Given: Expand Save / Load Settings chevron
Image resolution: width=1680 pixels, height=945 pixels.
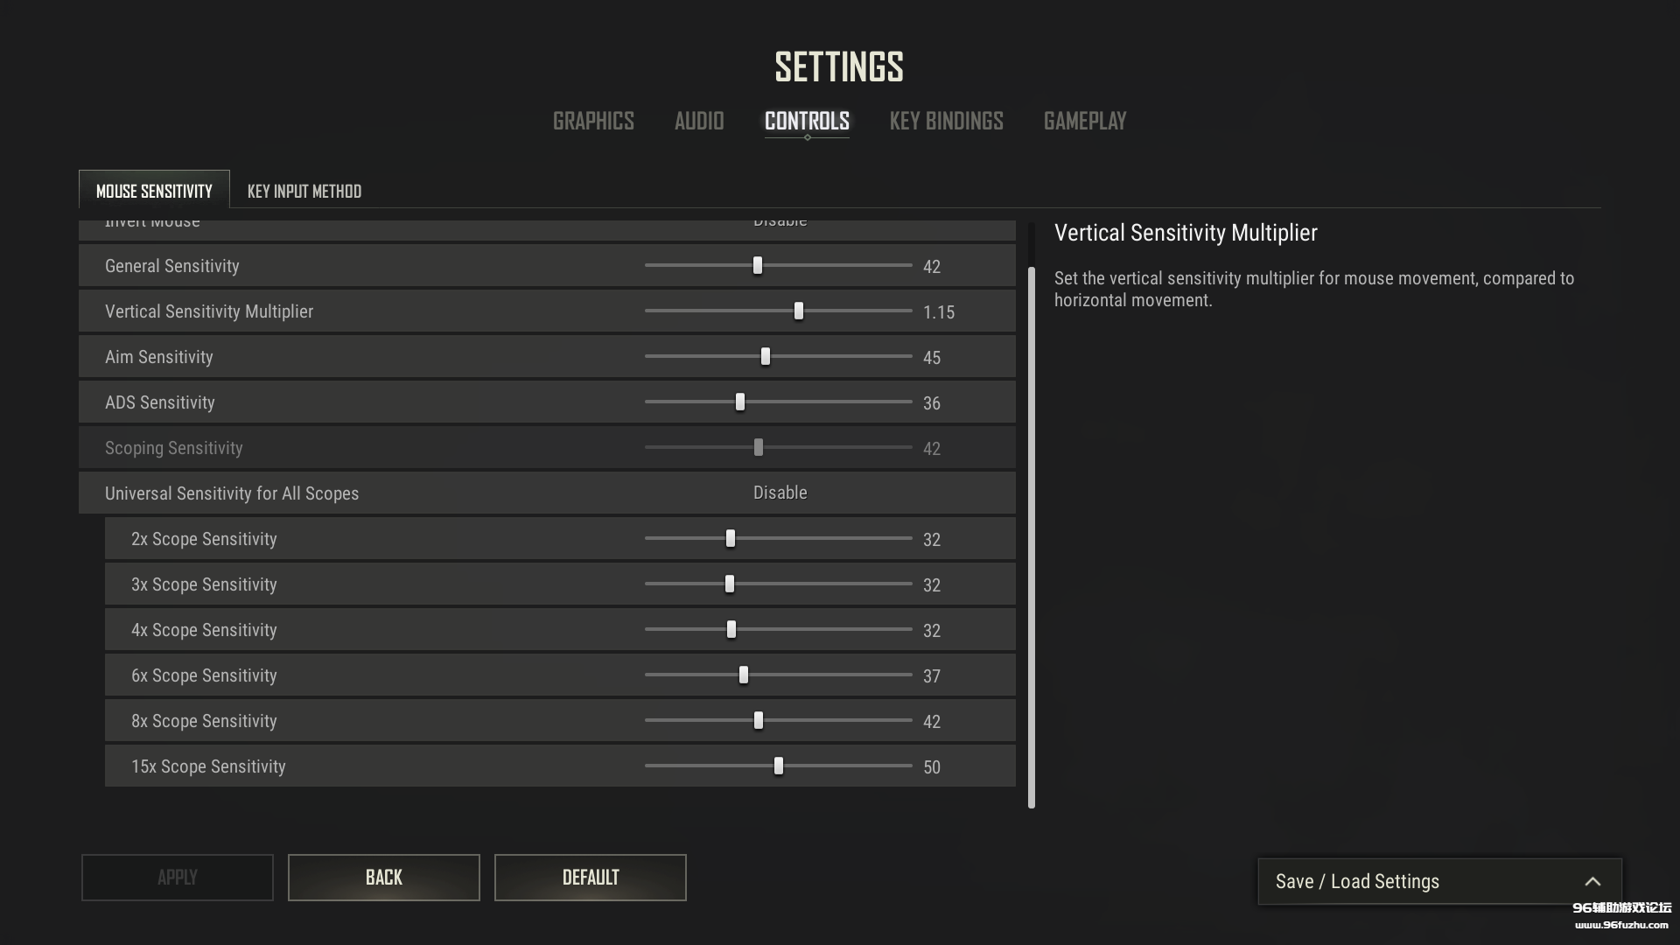Looking at the screenshot, I should coord(1592,881).
